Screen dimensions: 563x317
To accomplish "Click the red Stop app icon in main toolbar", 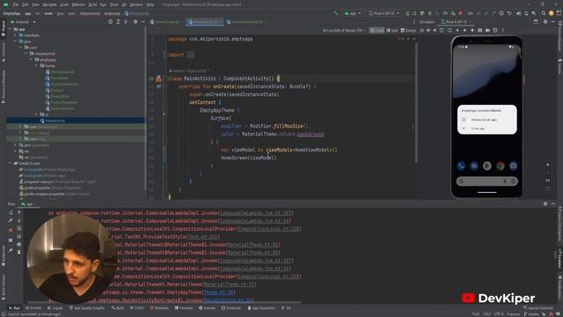I will [x=460, y=13].
